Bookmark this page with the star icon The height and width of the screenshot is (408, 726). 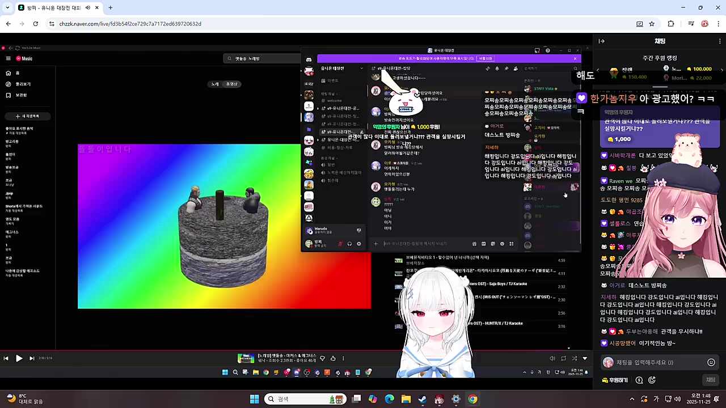652,24
